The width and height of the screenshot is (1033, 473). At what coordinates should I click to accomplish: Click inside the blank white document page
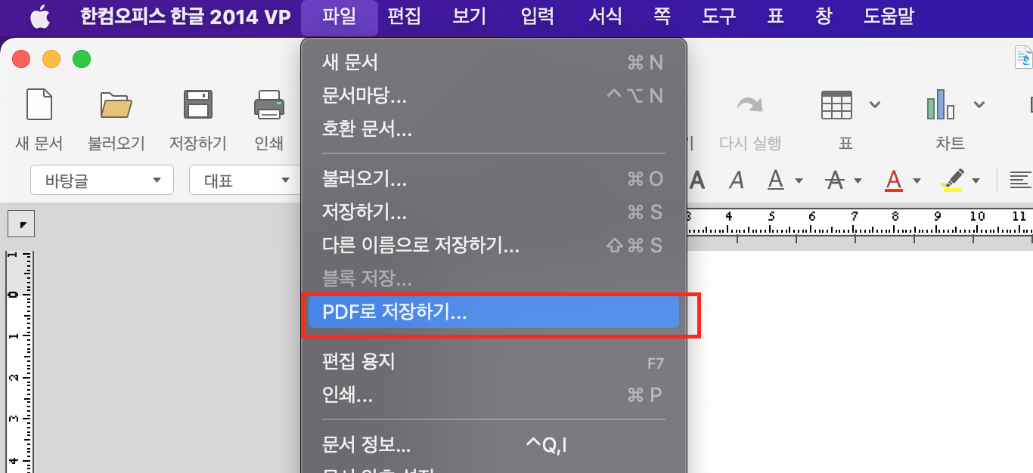click(x=859, y=361)
